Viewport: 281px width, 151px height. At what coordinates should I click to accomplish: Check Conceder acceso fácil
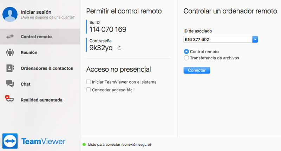(89, 90)
